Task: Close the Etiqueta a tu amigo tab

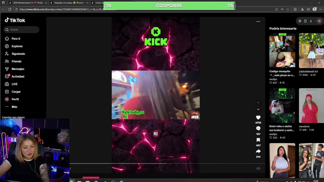Action: [x=88, y=3]
